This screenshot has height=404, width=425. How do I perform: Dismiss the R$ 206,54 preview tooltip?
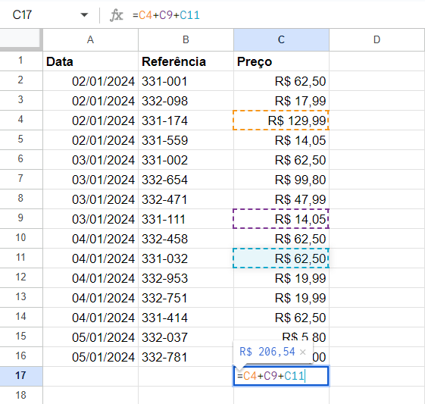point(303,352)
